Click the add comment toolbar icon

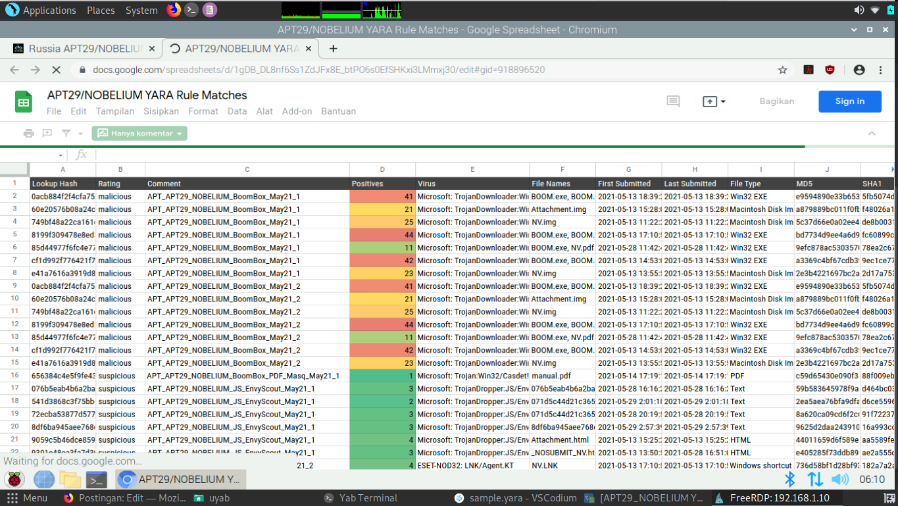[x=47, y=133]
